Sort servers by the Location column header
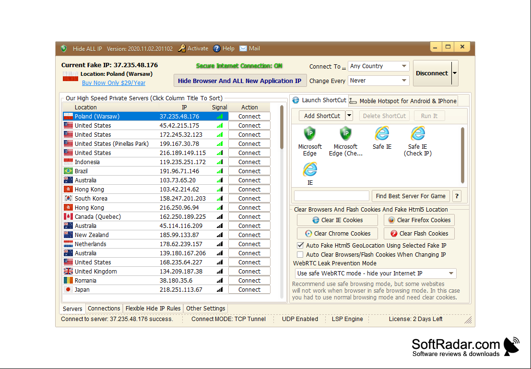The width and height of the screenshot is (531, 369). (111, 107)
